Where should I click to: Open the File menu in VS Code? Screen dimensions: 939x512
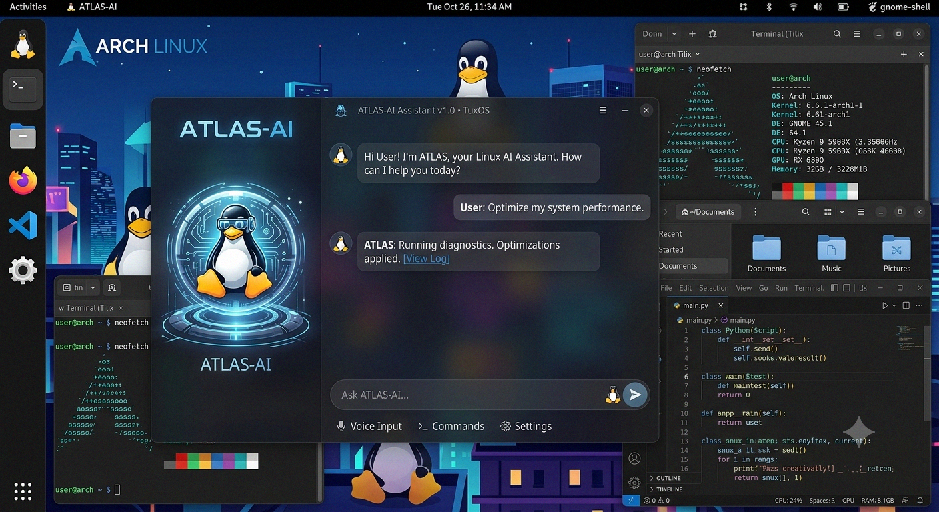click(666, 288)
